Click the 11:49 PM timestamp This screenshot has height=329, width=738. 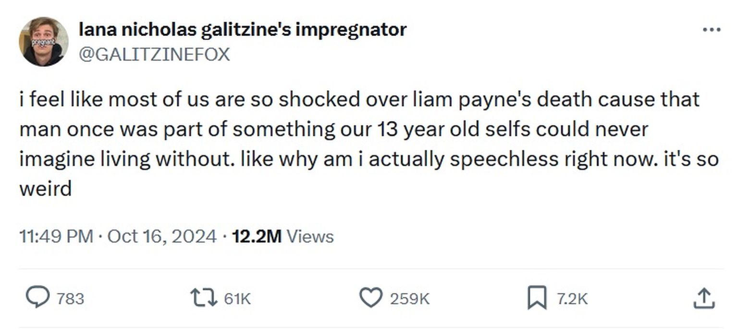pos(56,236)
